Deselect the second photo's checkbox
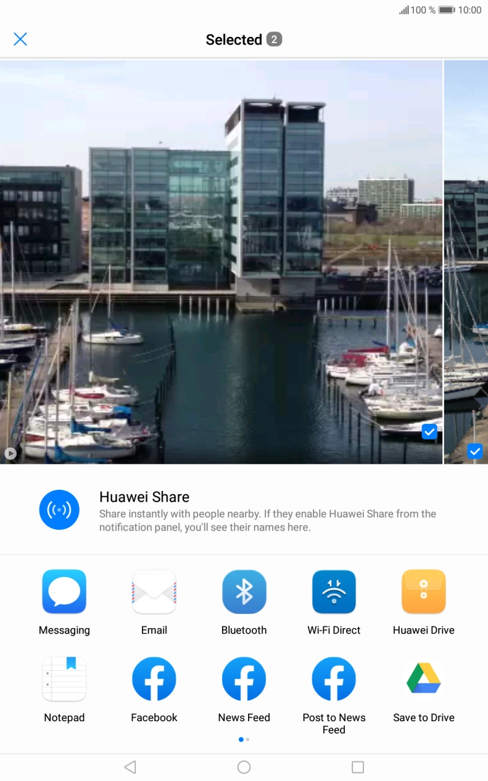This screenshot has height=781, width=488. pos(474,452)
